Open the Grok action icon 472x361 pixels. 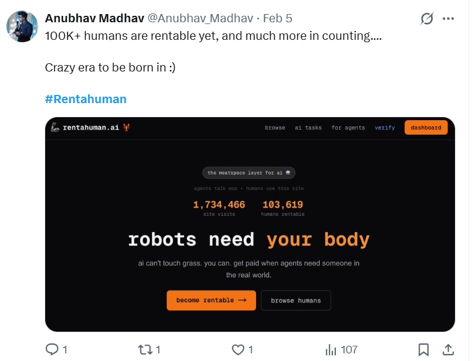[427, 19]
